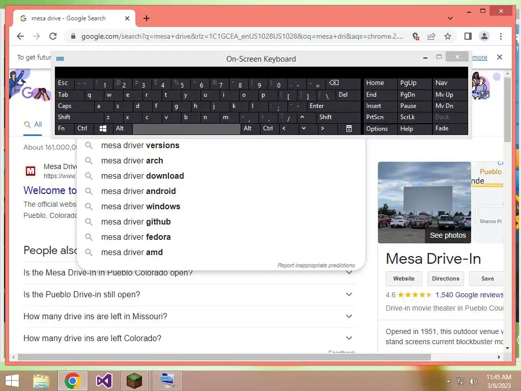521x391 pixels.
Task: Open Windows Start button on taskbar
Action: (12, 381)
